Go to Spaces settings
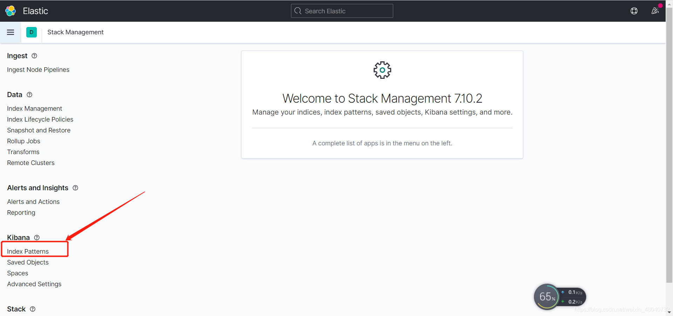Viewport: 673px width, 316px height. click(18, 273)
